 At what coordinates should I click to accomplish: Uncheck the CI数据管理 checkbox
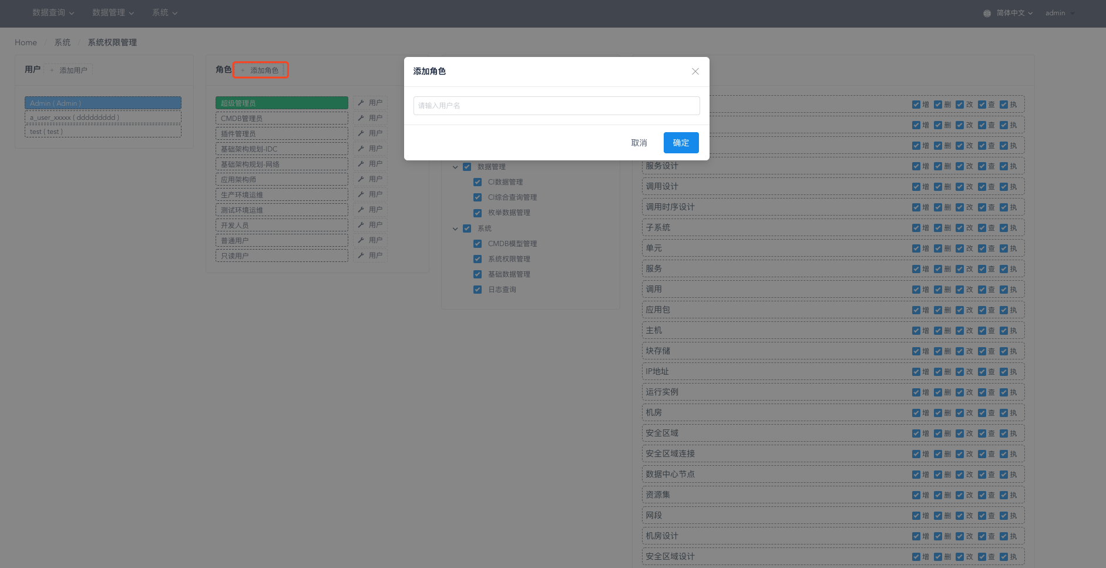[x=478, y=182]
